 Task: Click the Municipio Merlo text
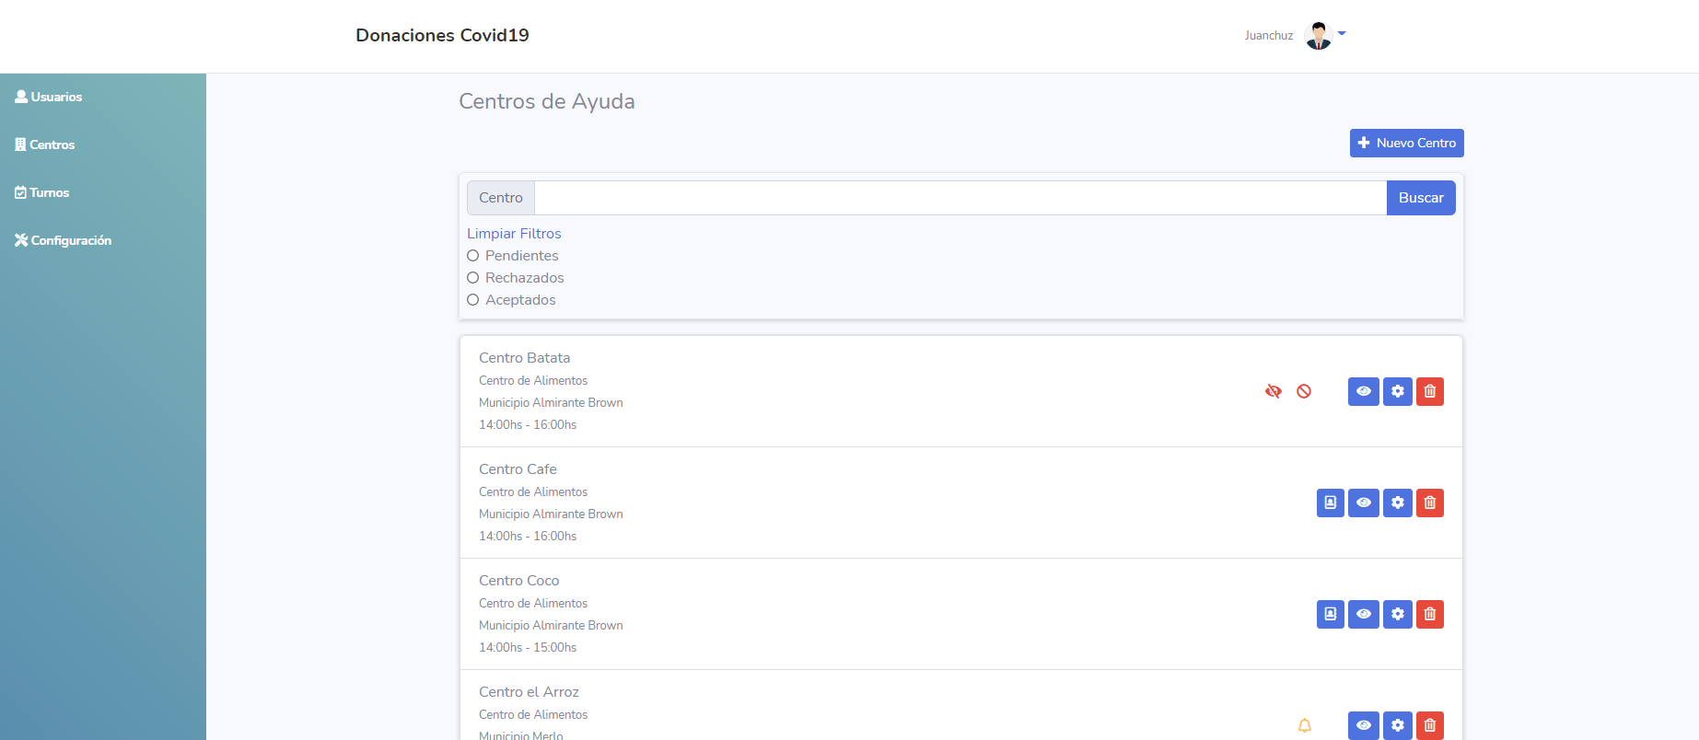coord(521,735)
